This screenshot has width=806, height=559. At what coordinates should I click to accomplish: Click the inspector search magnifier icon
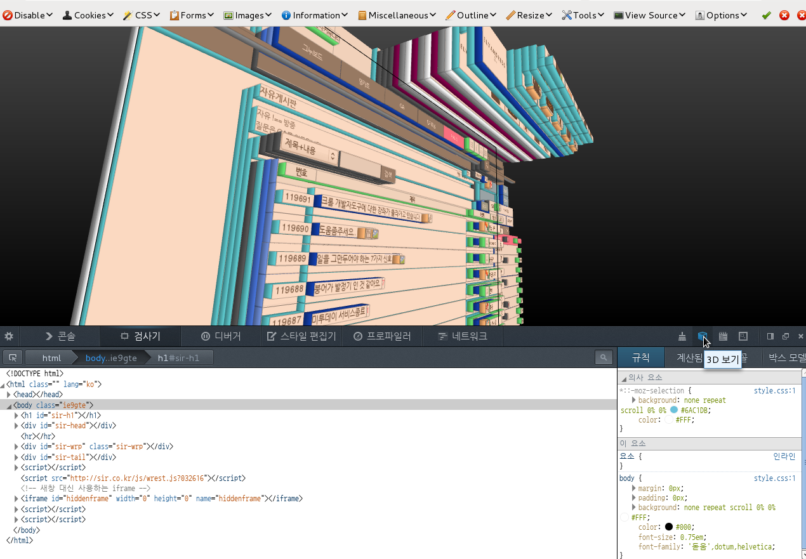[604, 358]
